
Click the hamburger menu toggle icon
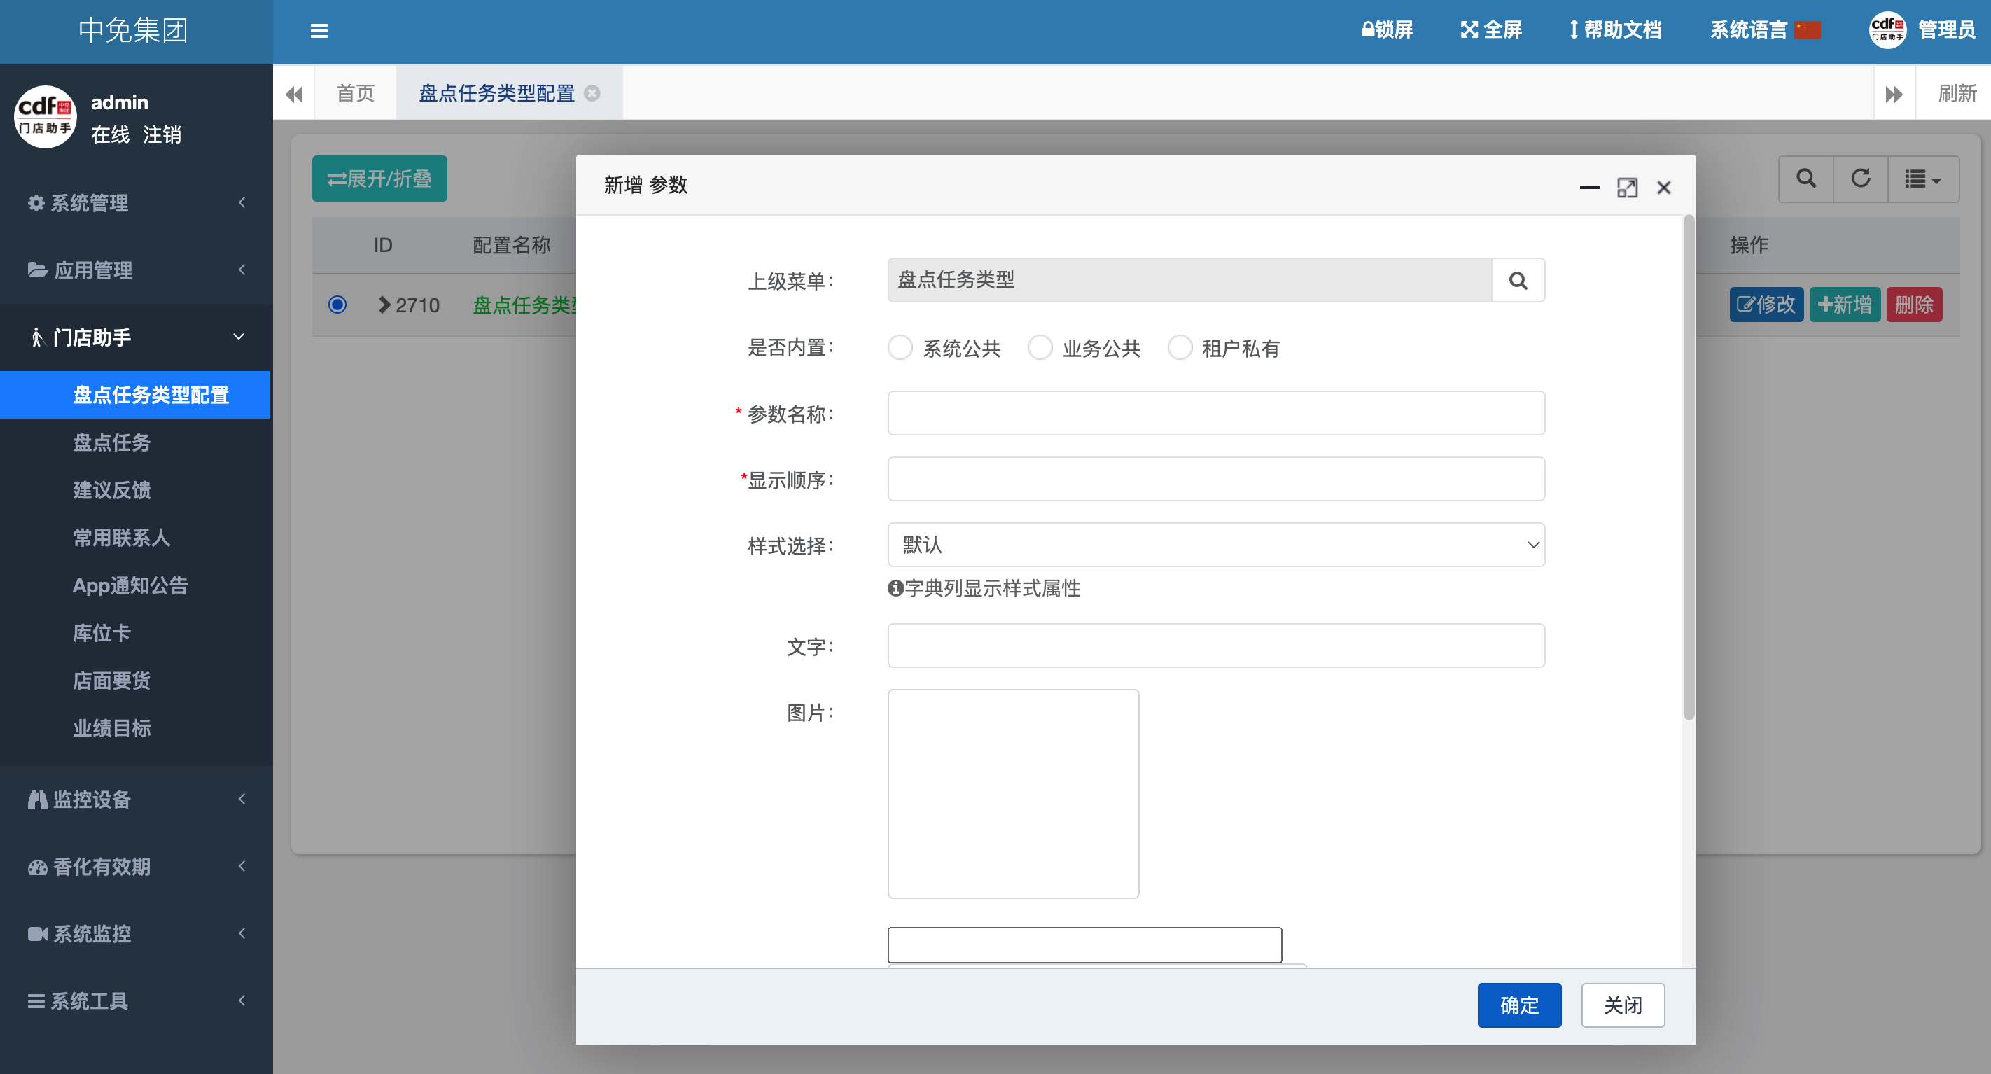coord(319,31)
